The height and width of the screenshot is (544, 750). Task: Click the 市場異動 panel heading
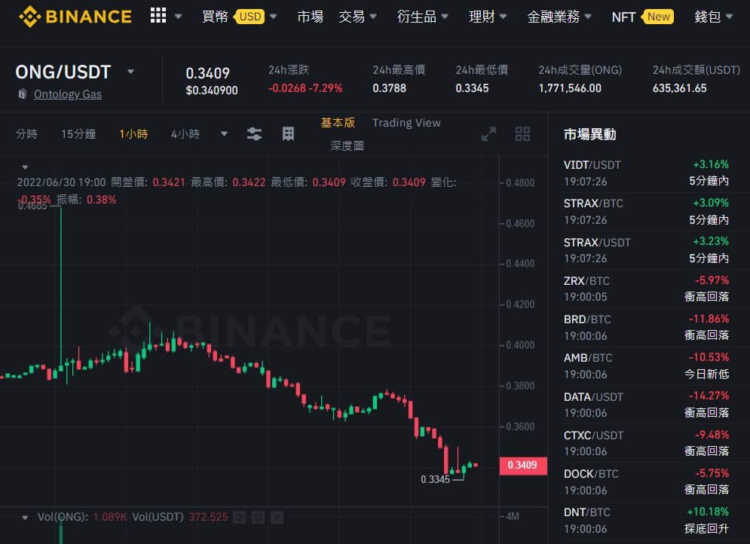coord(589,134)
